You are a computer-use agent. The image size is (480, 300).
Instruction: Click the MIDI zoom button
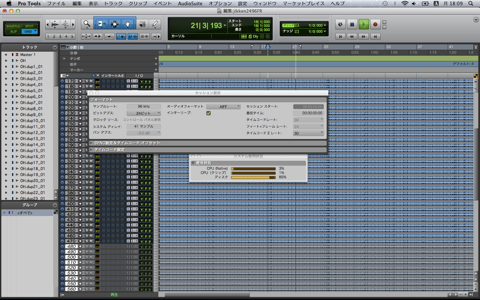tap(65, 24)
